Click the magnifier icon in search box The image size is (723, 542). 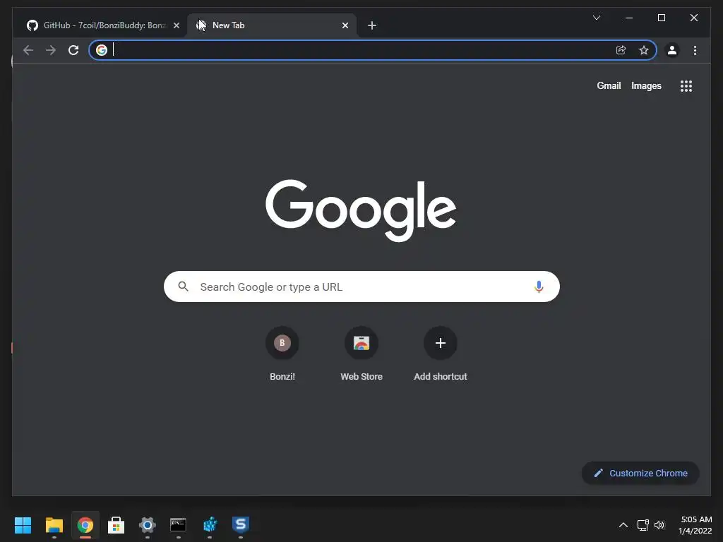[183, 287]
